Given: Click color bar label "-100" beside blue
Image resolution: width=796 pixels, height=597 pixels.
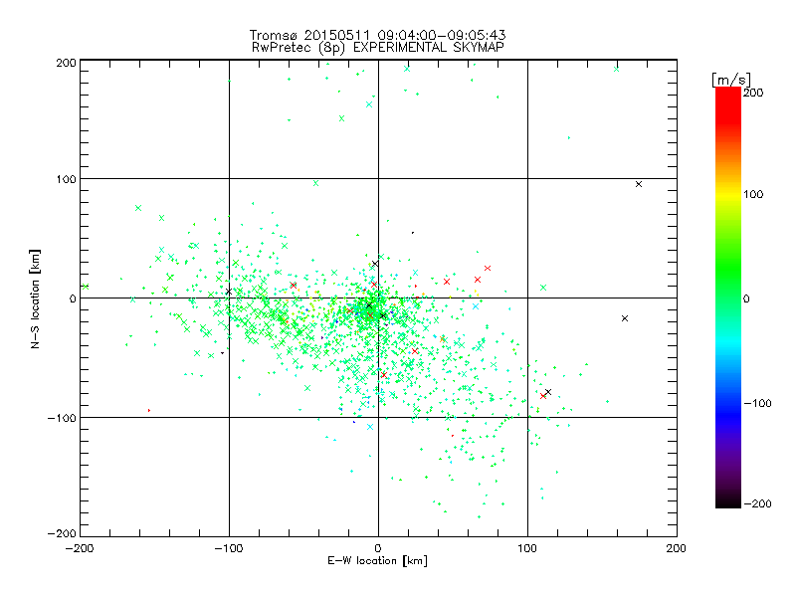Looking at the screenshot, I should 757,403.
